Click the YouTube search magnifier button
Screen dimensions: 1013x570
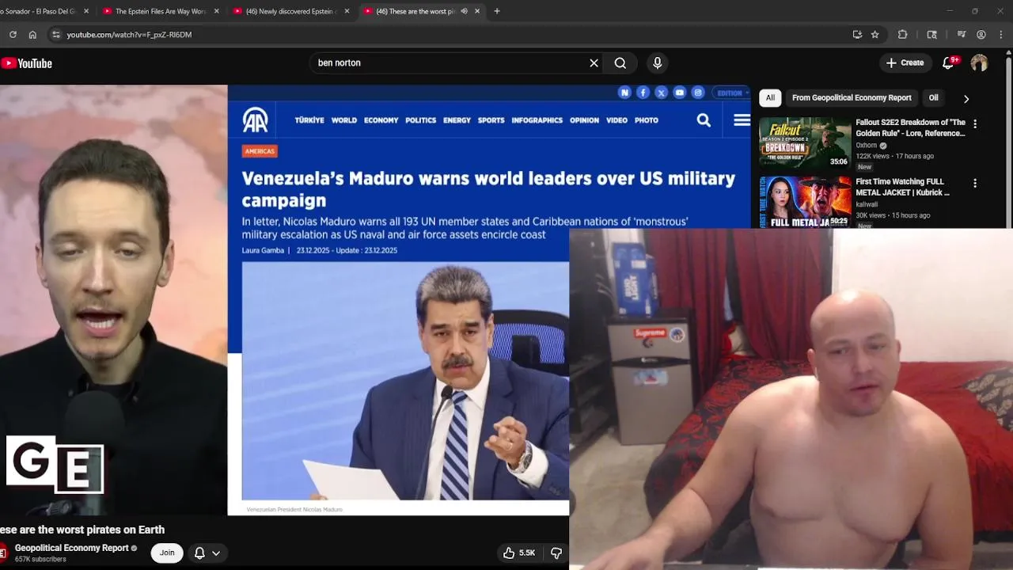(x=620, y=63)
